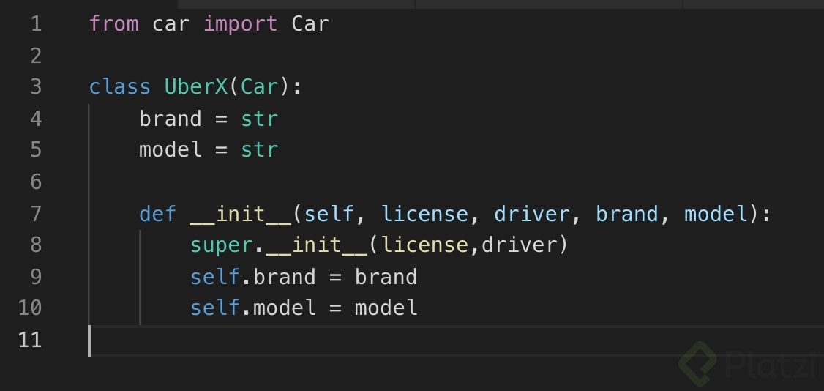
Task: Click line number 7 in the gutter
Action: tap(36, 214)
